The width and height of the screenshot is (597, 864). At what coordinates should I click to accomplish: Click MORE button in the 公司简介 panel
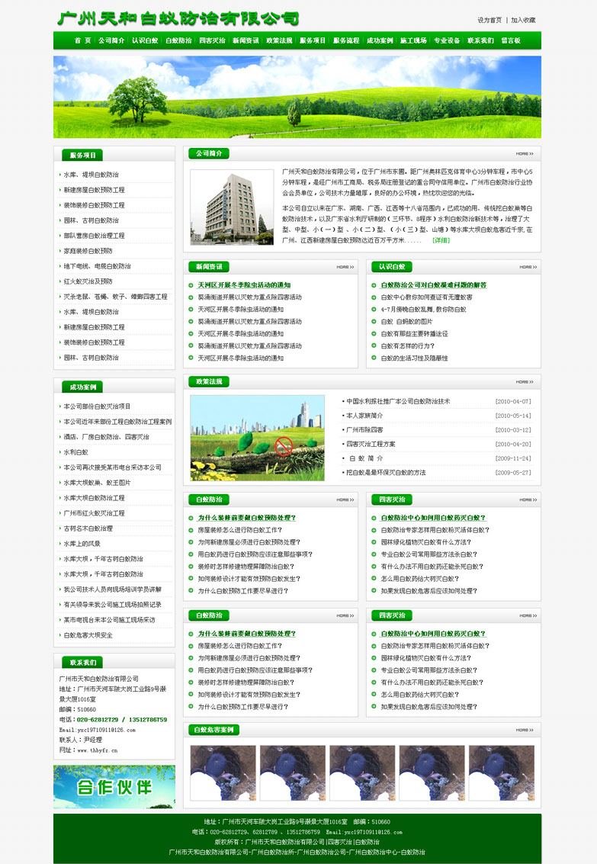coord(525,153)
